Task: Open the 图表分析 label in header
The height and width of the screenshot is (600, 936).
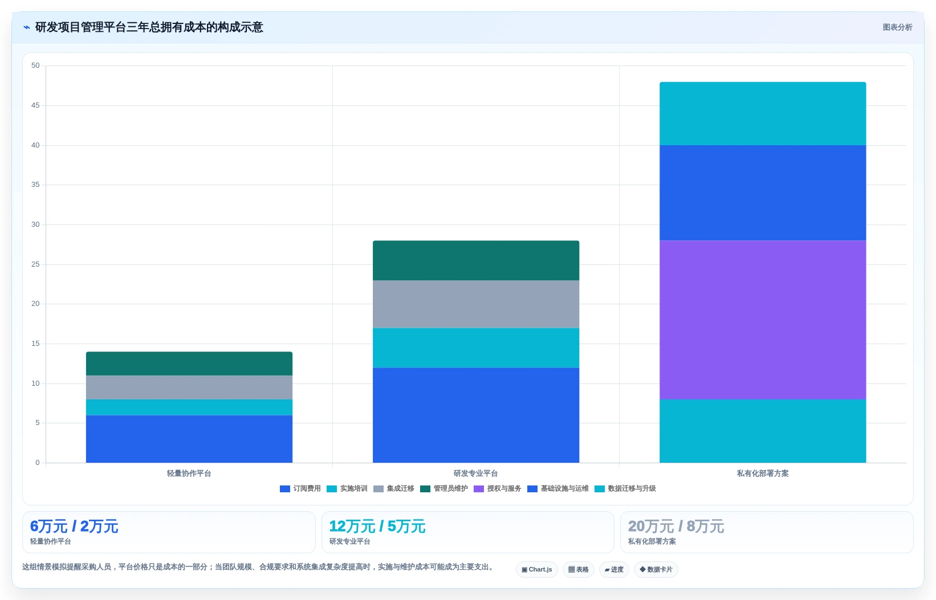Action: [897, 27]
